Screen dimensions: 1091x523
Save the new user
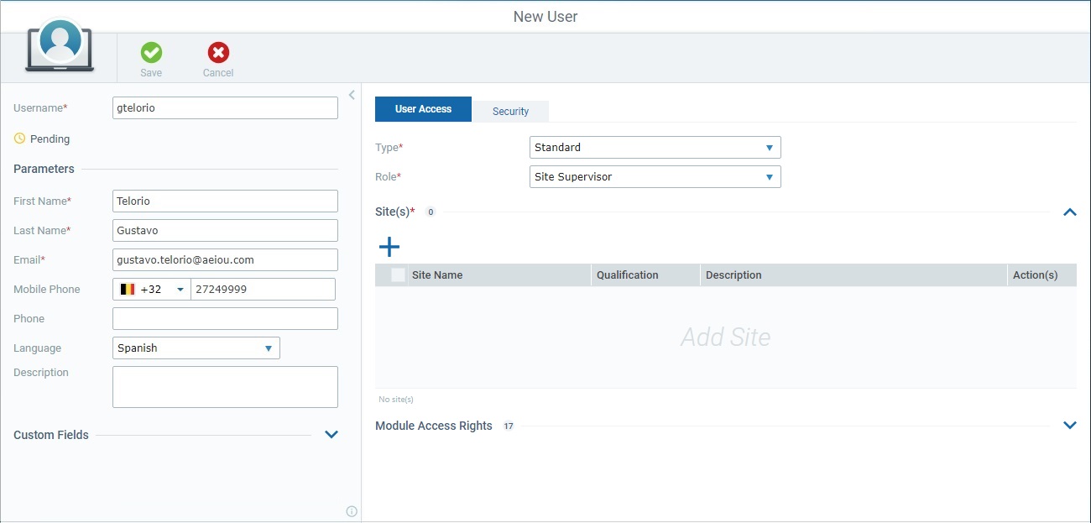pyautogui.click(x=151, y=57)
